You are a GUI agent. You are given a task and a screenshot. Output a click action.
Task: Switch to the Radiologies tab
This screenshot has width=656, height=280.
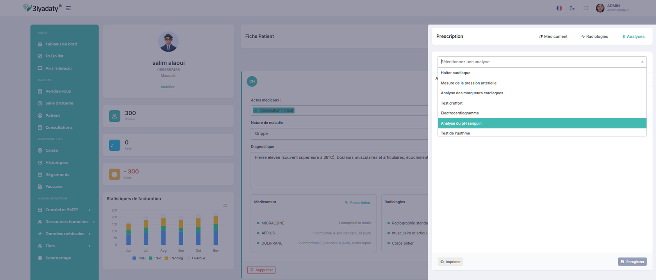594,36
